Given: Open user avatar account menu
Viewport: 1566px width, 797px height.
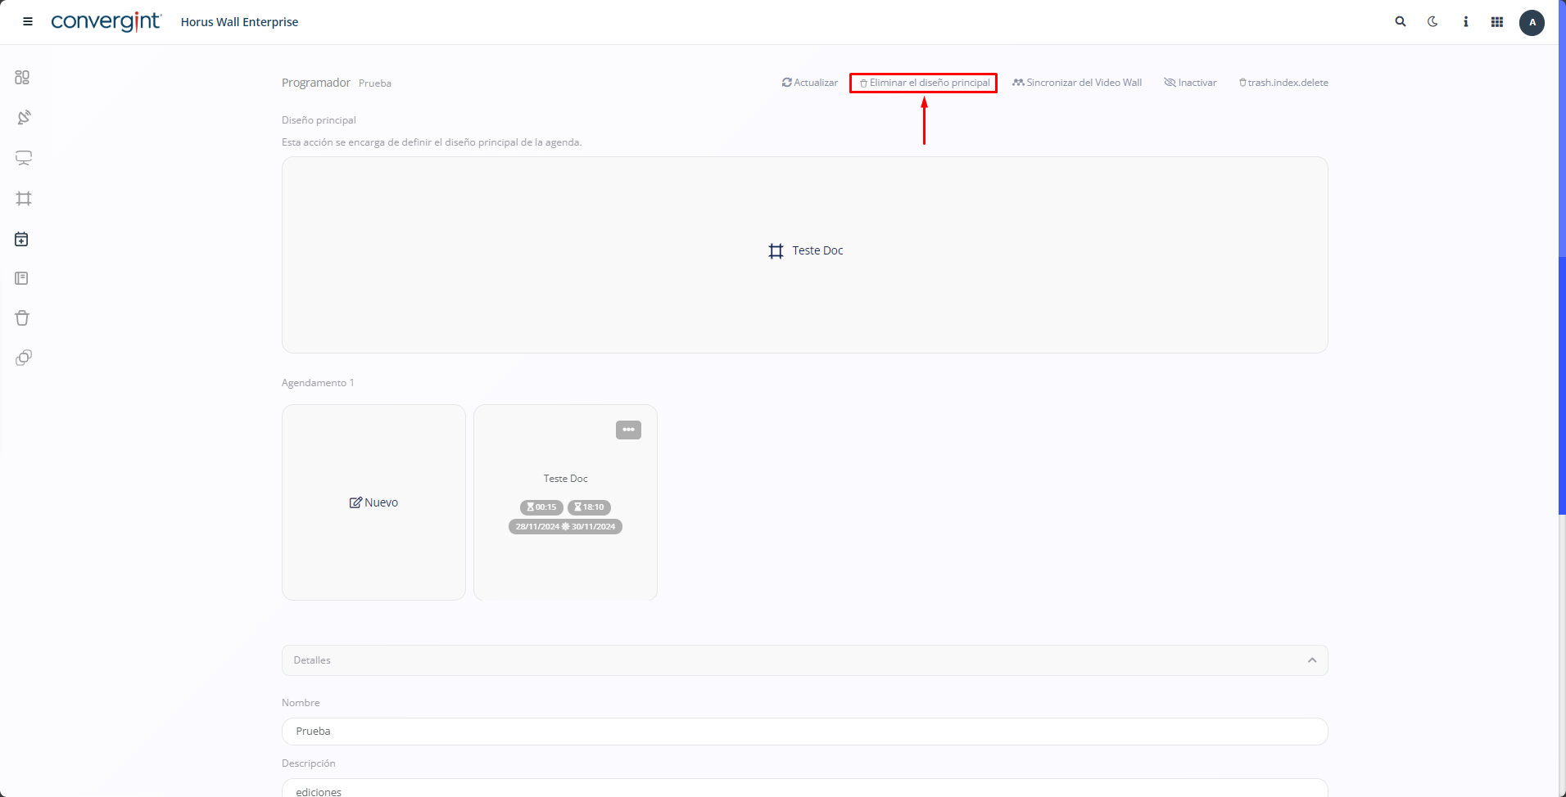Looking at the screenshot, I should pyautogui.click(x=1532, y=22).
